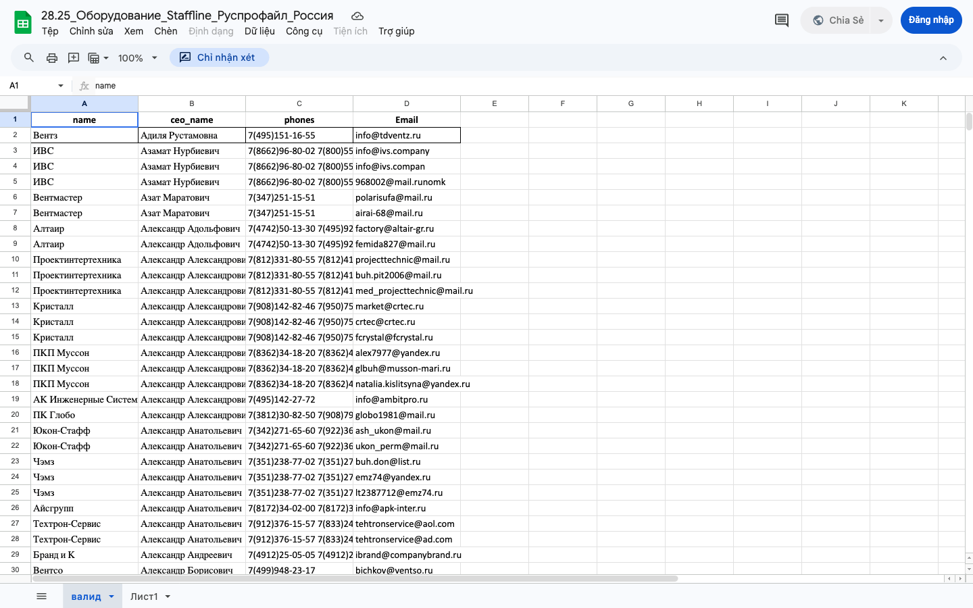Open the Chèn menu
Image resolution: width=973 pixels, height=608 pixels.
[x=166, y=31]
